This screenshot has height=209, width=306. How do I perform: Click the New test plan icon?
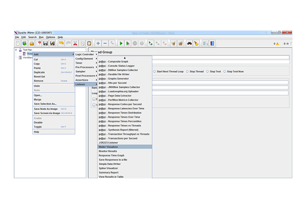[x=18, y=43]
